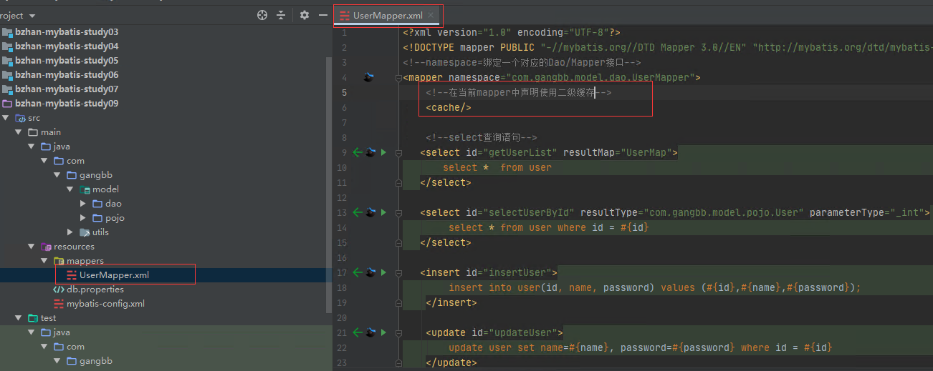Collapse the src folder arrow
The height and width of the screenshot is (371, 933).
6,118
